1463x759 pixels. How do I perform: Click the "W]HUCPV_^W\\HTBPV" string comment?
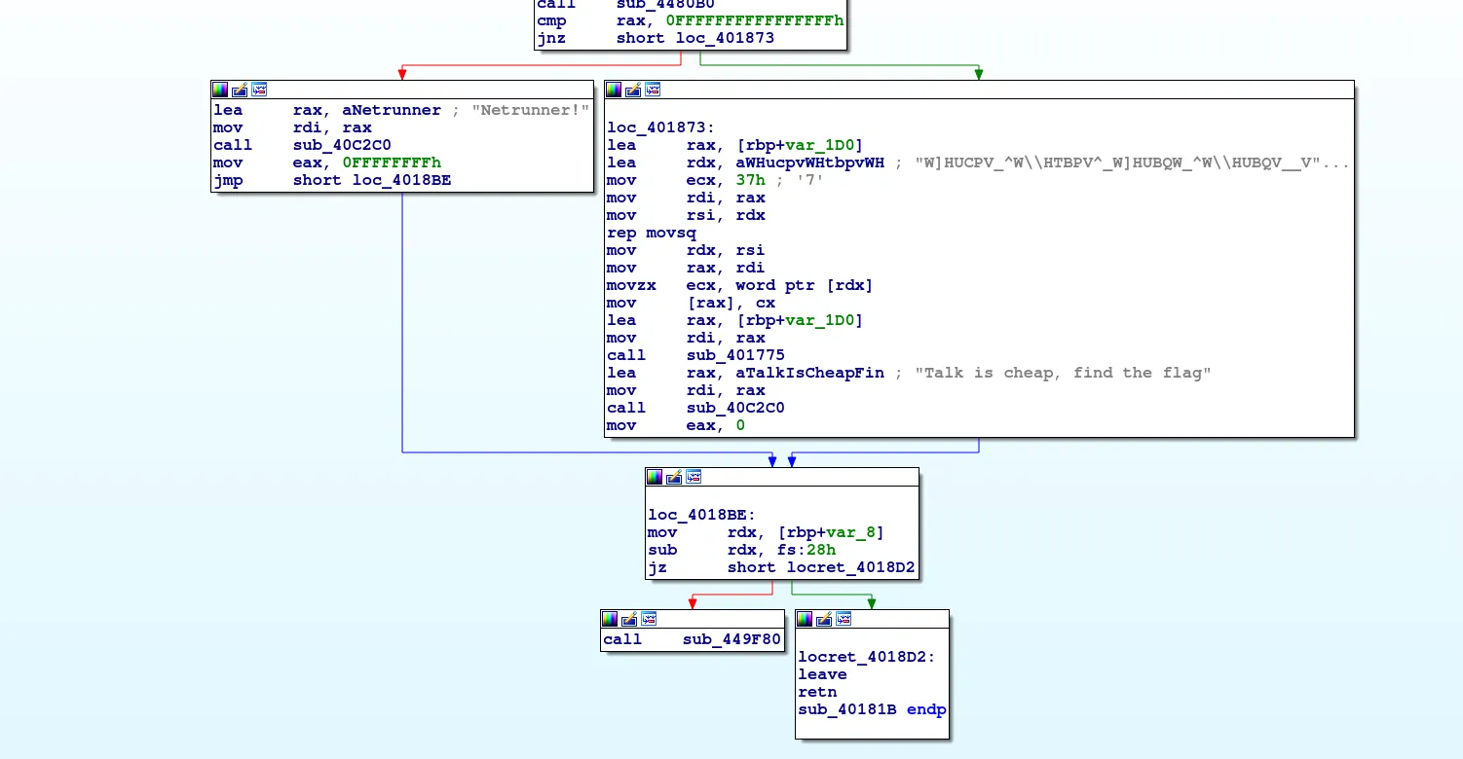[x=1133, y=163]
